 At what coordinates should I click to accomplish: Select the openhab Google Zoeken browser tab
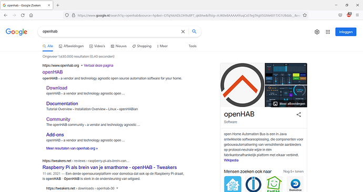(27, 5)
